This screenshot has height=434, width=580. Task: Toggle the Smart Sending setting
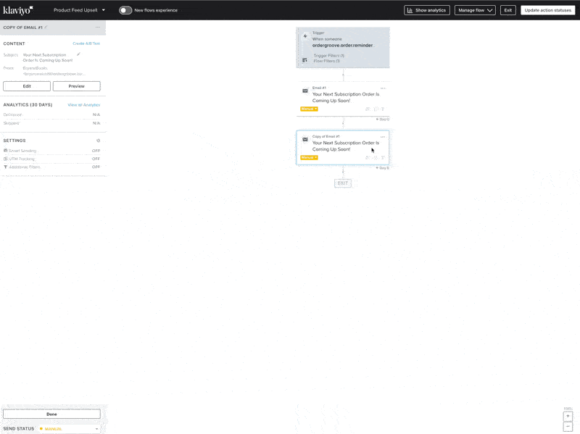pyautogui.click(x=96, y=151)
